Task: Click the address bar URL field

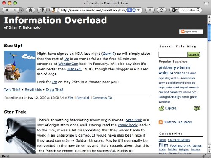Action: pos(94,10)
